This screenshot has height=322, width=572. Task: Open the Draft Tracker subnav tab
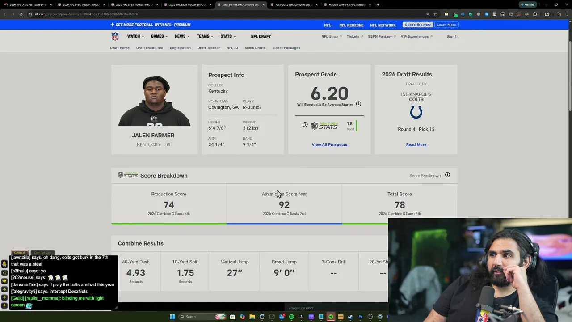[x=209, y=48]
